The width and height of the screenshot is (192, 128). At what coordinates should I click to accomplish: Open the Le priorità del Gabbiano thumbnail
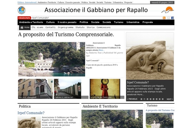point(107,89)
